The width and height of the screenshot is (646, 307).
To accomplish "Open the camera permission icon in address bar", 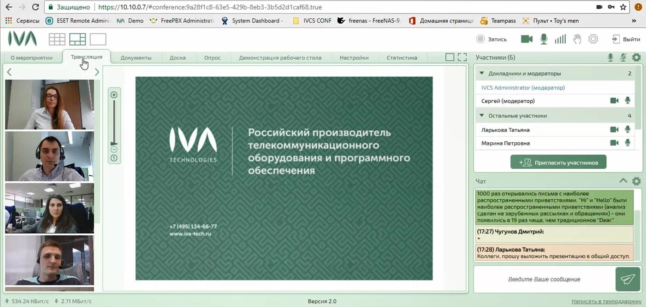I will pyautogui.click(x=599, y=7).
